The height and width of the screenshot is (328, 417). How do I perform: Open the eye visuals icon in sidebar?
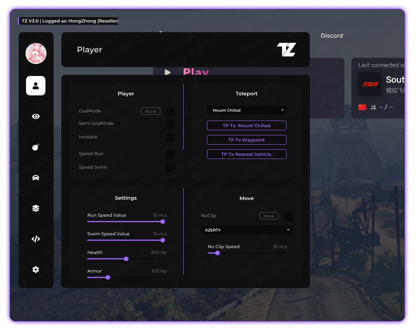(36, 116)
